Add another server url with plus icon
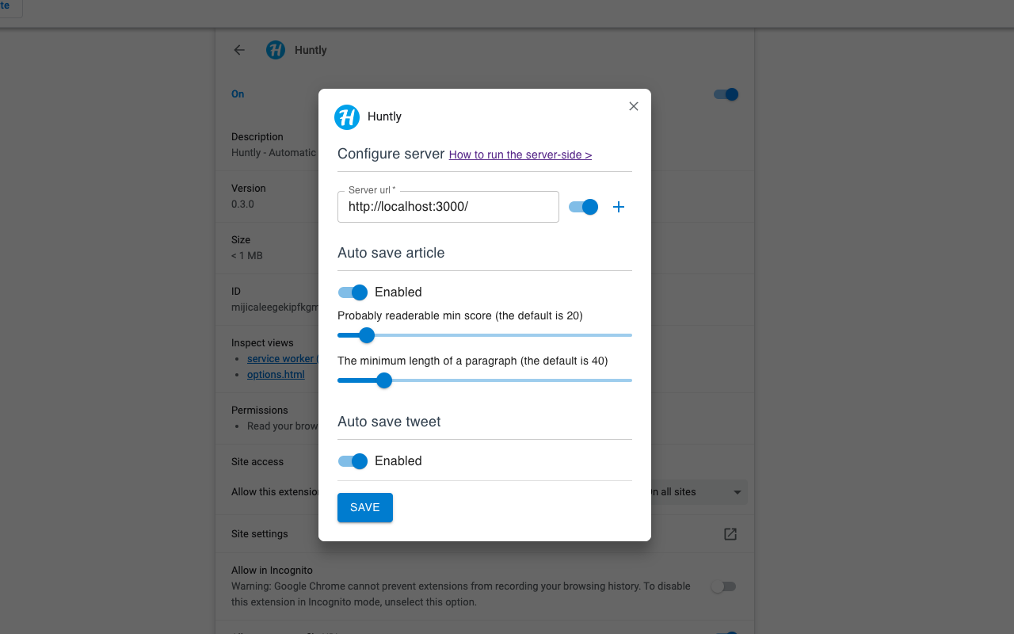This screenshot has width=1014, height=634. coord(619,207)
